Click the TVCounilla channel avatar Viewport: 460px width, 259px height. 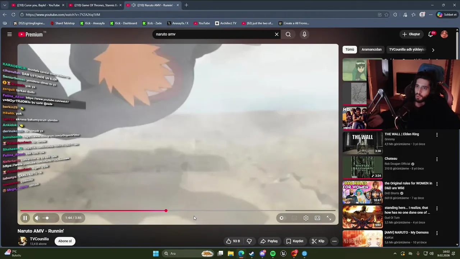22,241
